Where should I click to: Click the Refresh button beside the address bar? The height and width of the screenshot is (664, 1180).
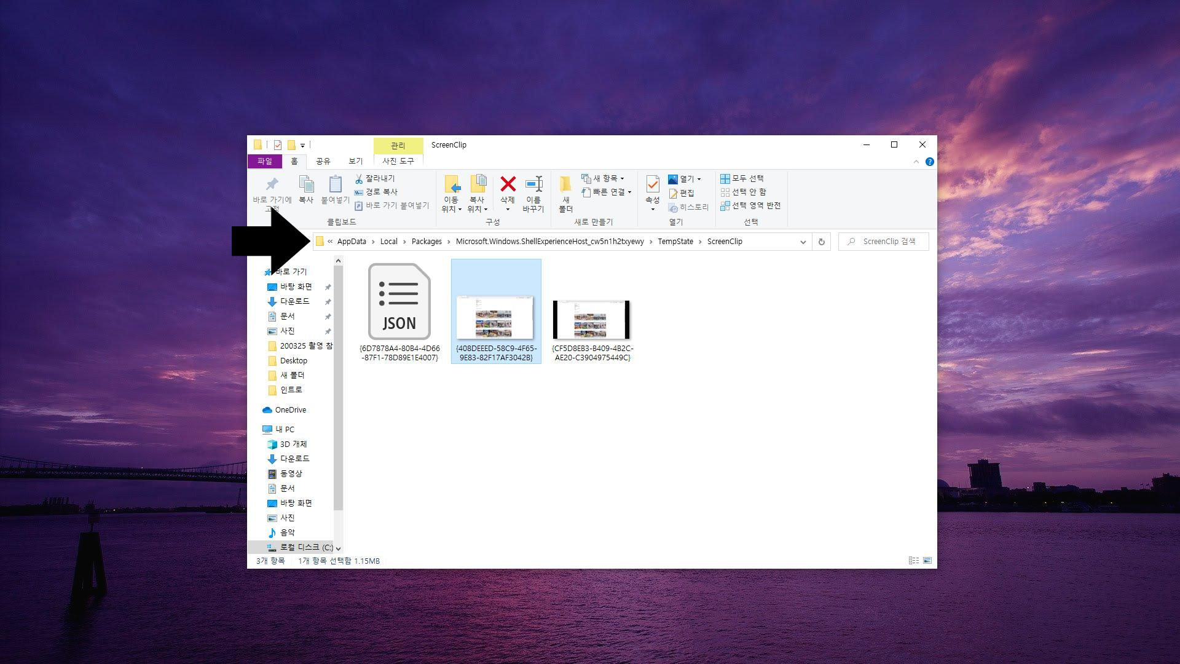coord(821,242)
